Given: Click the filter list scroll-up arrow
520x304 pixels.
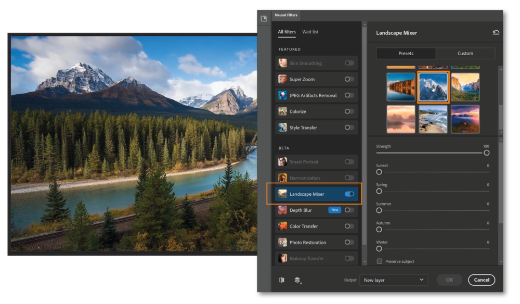Looking at the screenshot, I should pyautogui.click(x=365, y=24).
